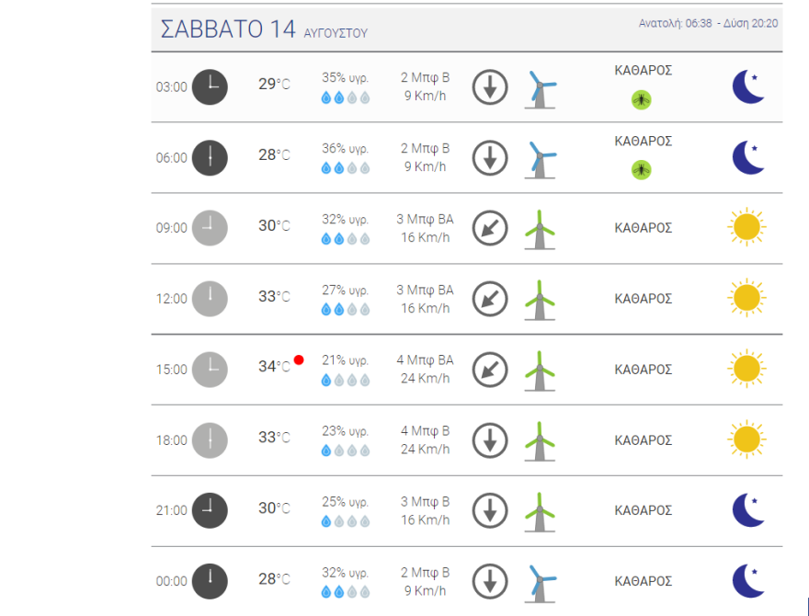Image resolution: width=809 pixels, height=616 pixels.
Task: Click the down arrow wind icon at 18:00
Action: tap(490, 439)
